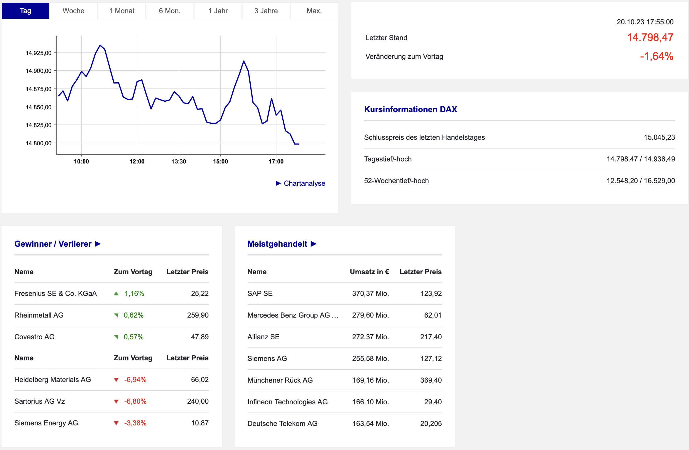Click the triangle icon before Chartanalyse
Image resolution: width=689 pixels, height=450 pixels.
coord(278,183)
